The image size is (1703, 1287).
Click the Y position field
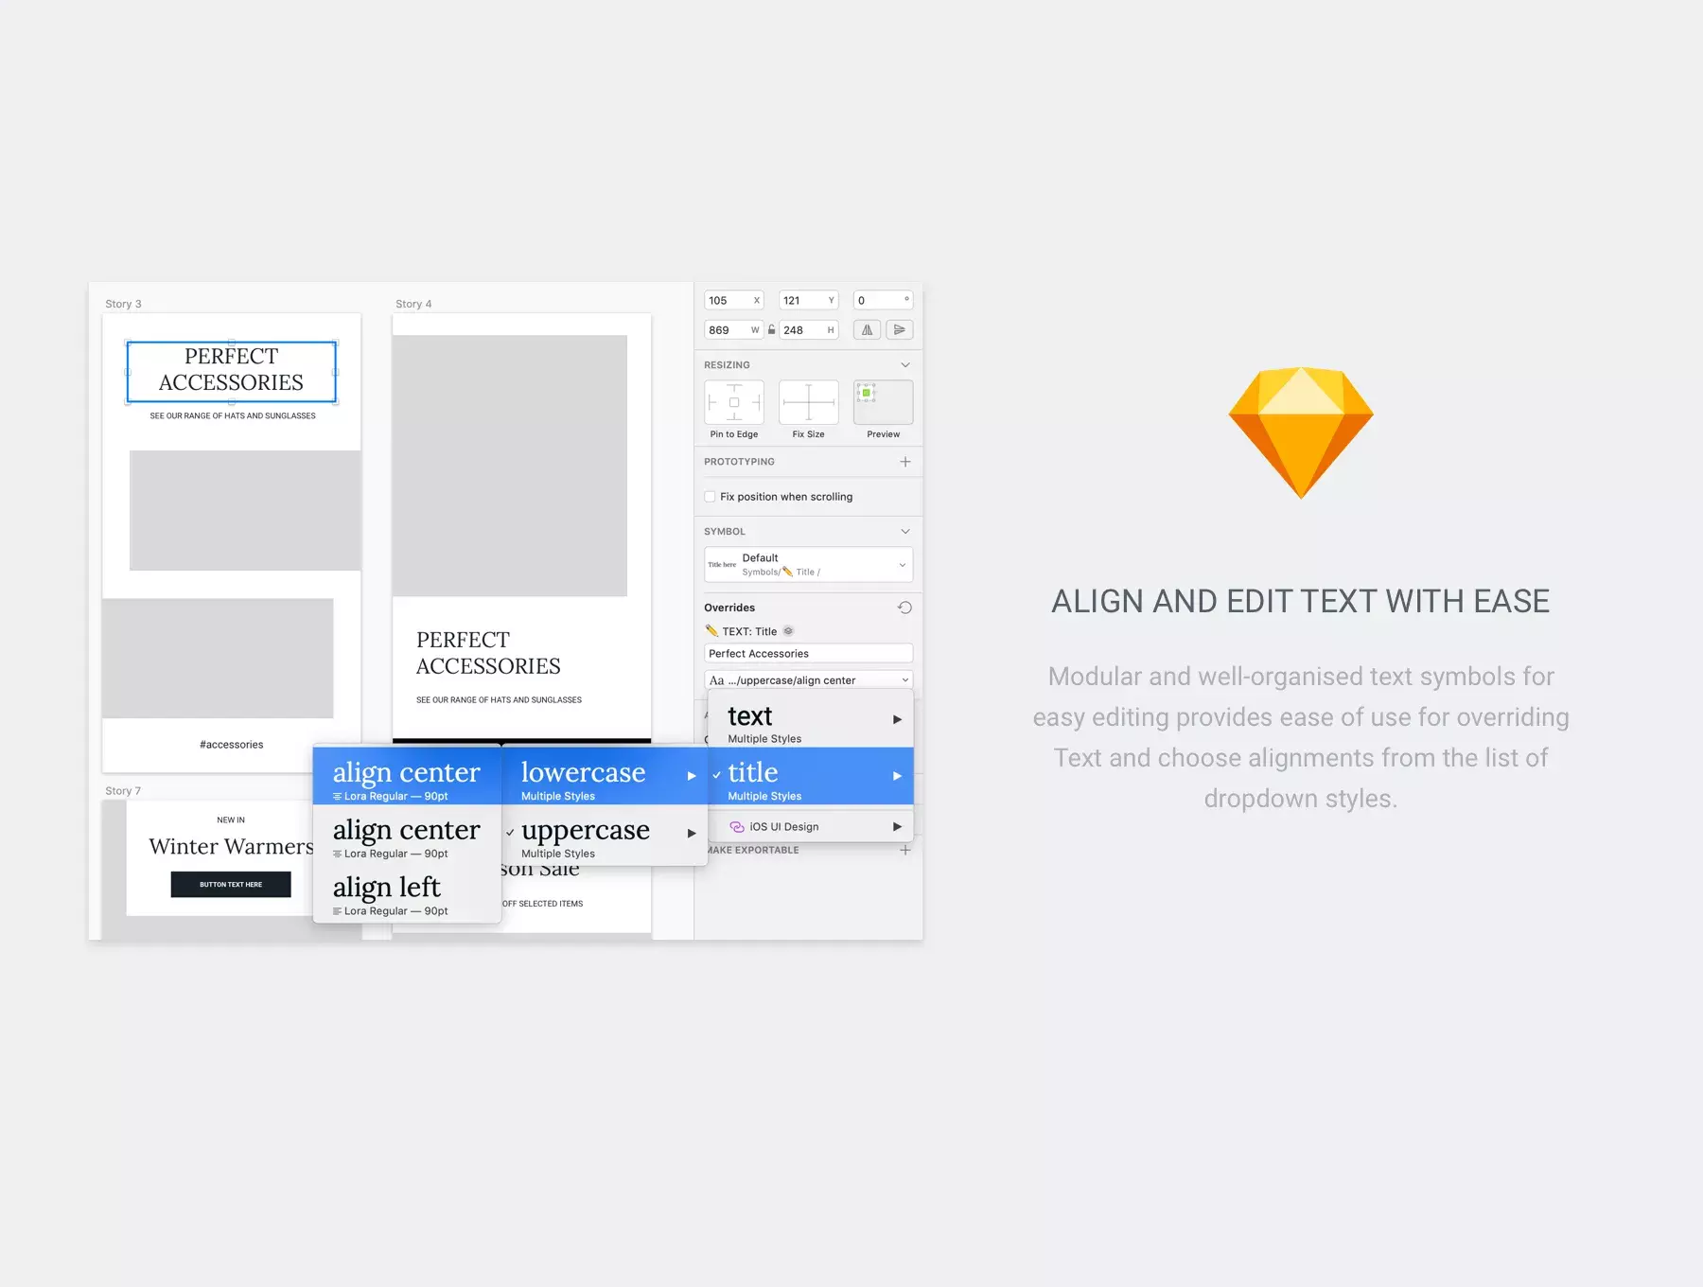(x=808, y=301)
